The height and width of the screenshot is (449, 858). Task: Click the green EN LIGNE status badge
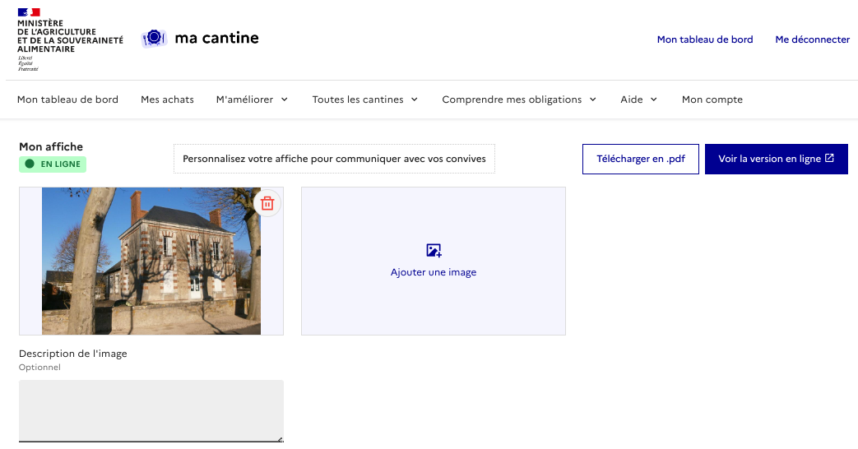tap(53, 164)
